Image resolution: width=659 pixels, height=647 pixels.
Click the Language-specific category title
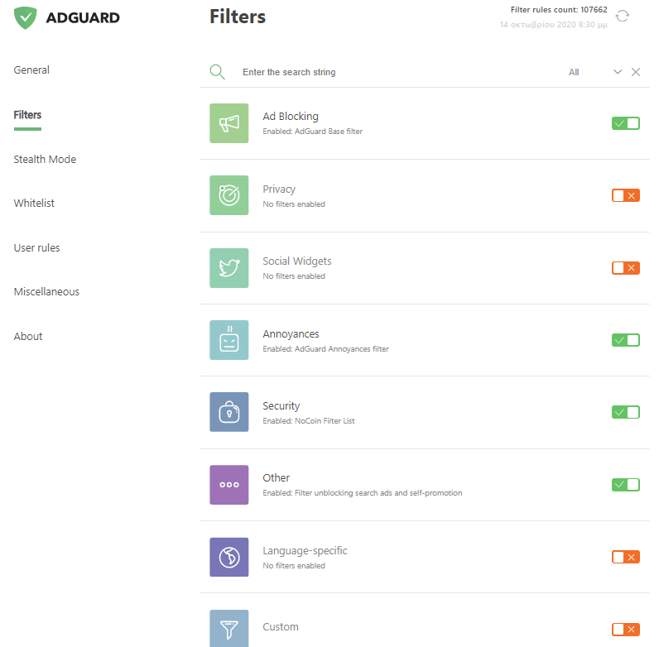coord(305,551)
